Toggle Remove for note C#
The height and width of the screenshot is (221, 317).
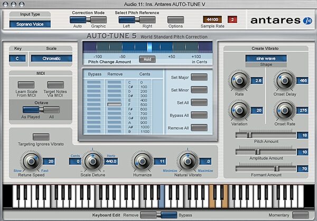[x=114, y=87]
